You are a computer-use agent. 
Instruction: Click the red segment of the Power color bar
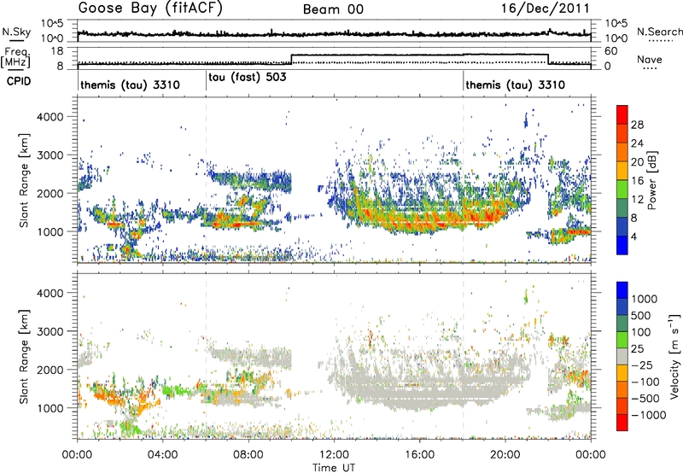point(622,114)
